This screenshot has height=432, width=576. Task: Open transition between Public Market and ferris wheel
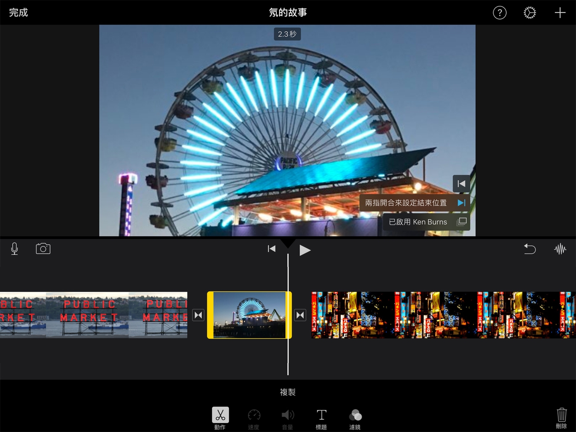198,315
